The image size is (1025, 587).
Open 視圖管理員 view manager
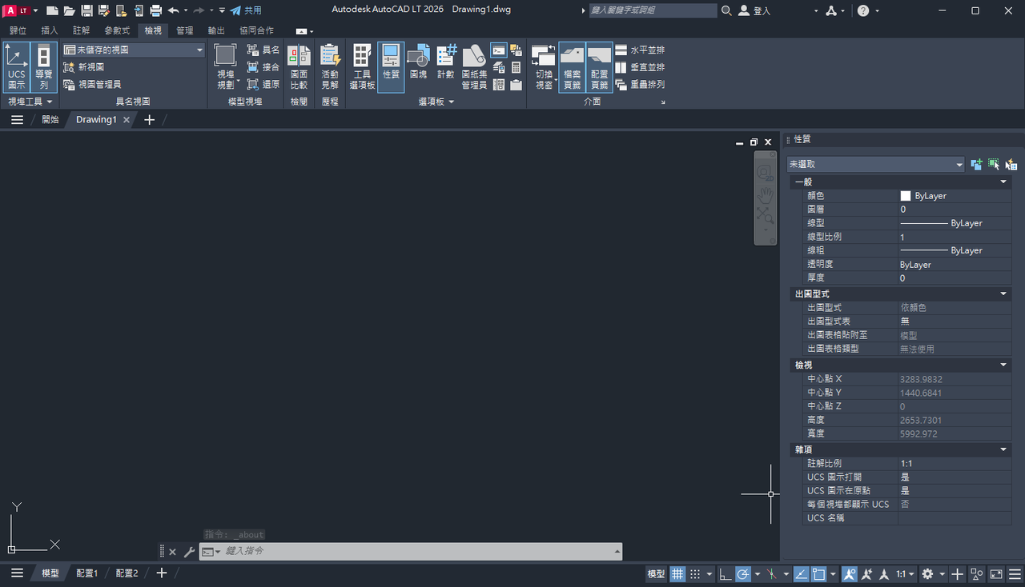tap(92, 84)
